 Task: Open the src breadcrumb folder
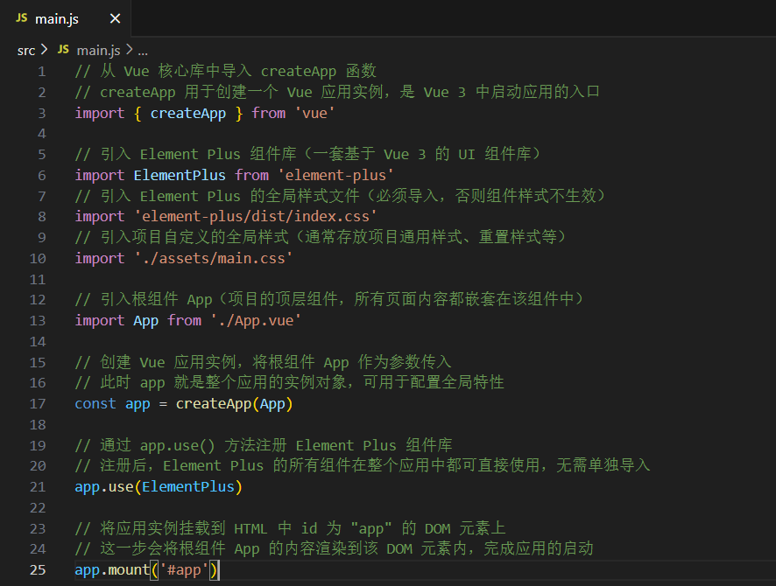(x=26, y=51)
